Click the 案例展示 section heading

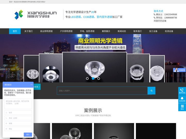pyautogui.click(x=93, y=110)
